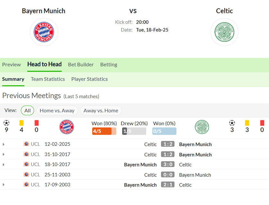
Task: Open the Preview tab
Action: click(11, 64)
